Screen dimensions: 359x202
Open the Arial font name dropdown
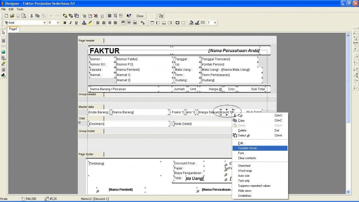(44, 23)
